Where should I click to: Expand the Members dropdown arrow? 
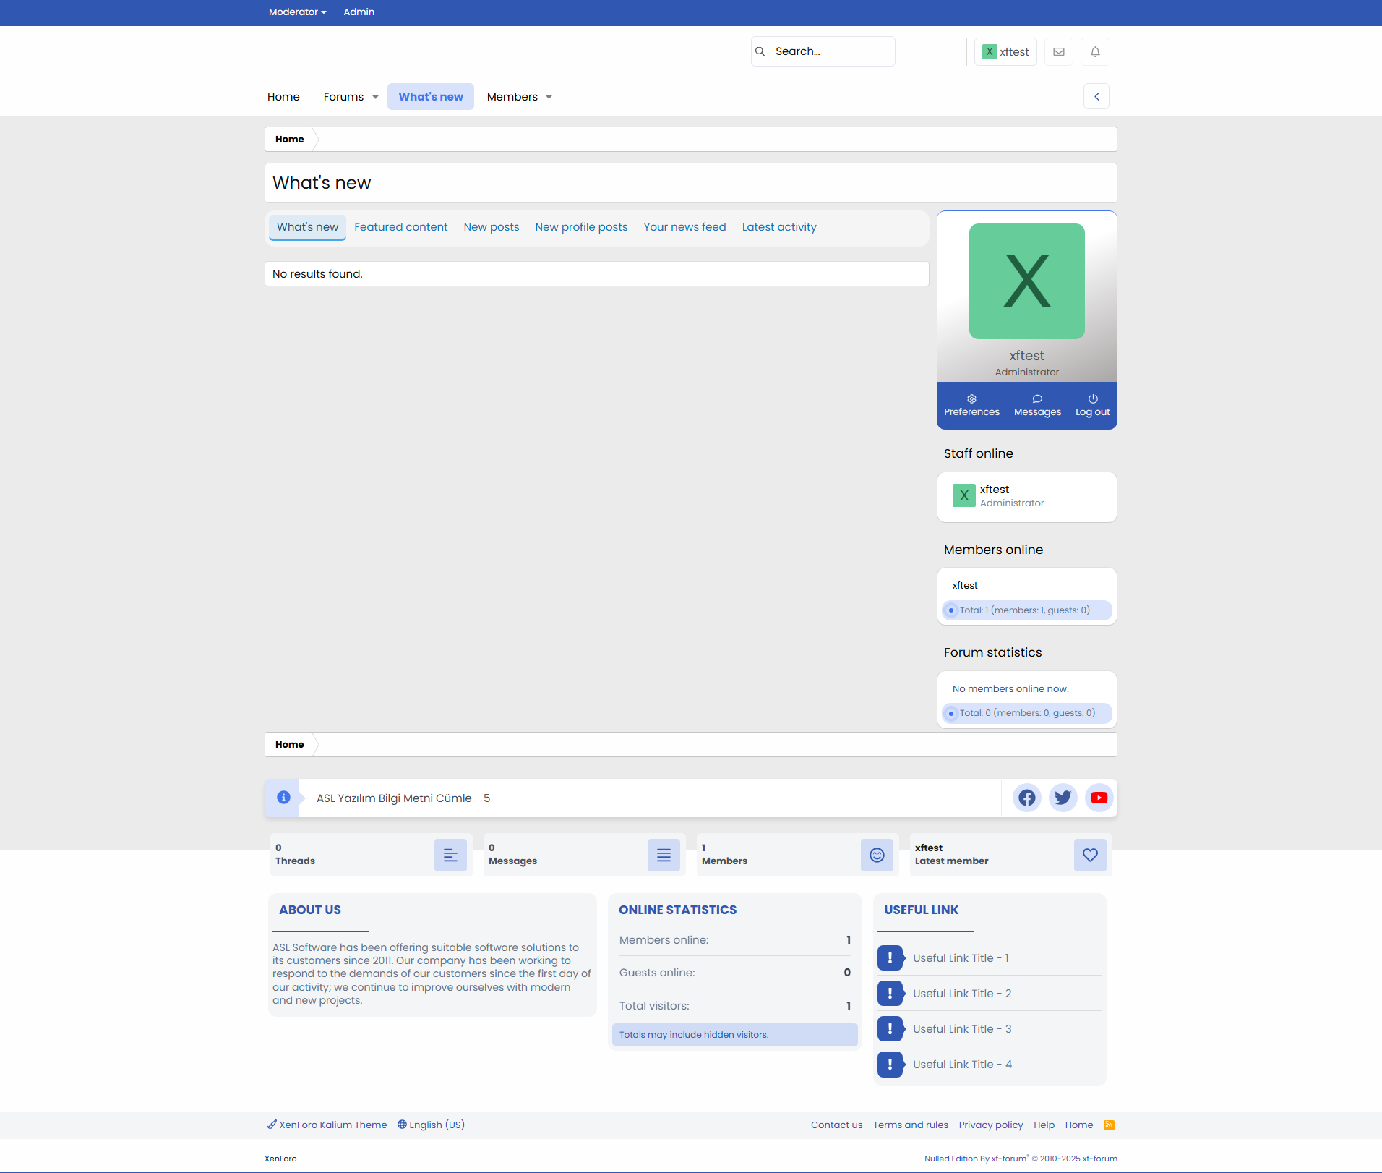click(x=549, y=98)
